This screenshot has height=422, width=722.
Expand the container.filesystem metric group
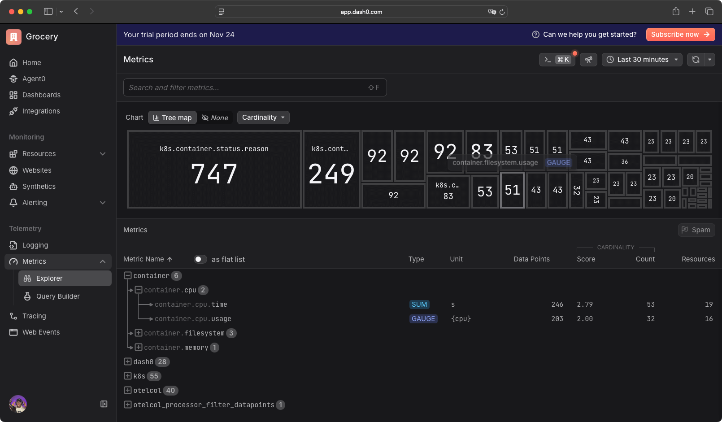(x=139, y=333)
